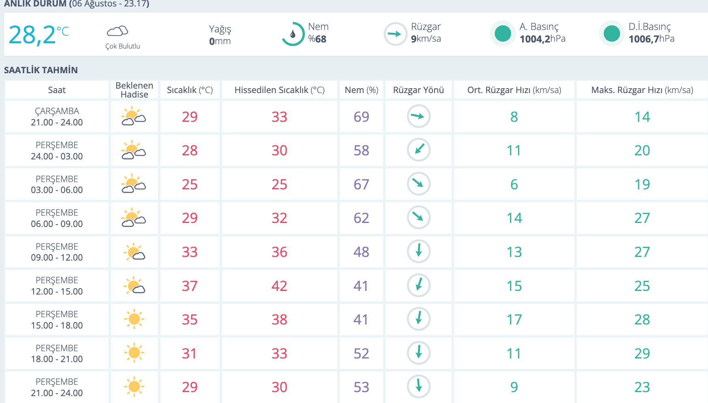708x403 pixels.
Task: Click the green A. Basınç circle icon
Action: point(503,34)
